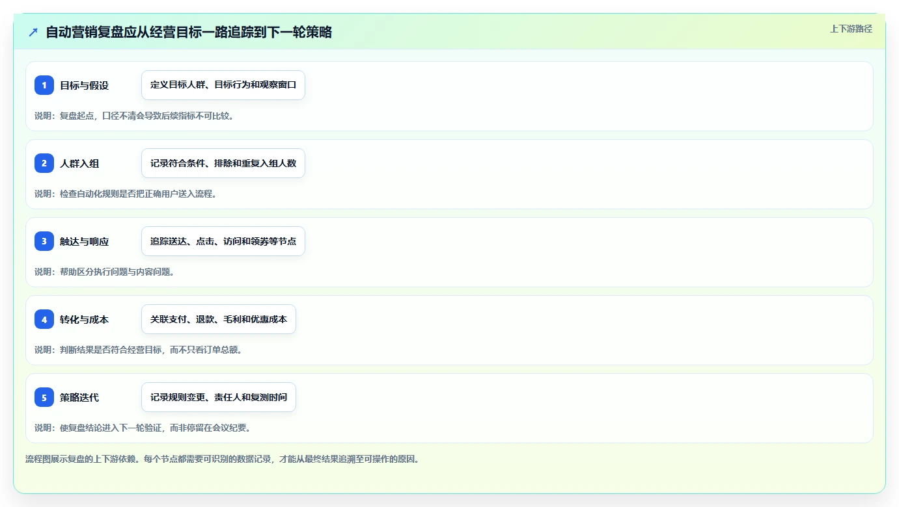Click step number 2 badge
Image resolution: width=899 pixels, height=507 pixels.
click(x=44, y=163)
